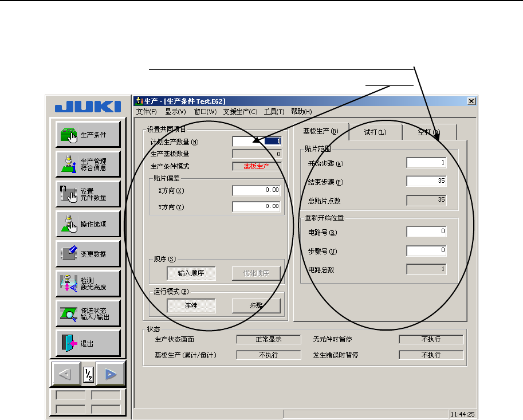Click the 步骤号 input field
The height and width of the screenshot is (420, 523).
pos(426,250)
